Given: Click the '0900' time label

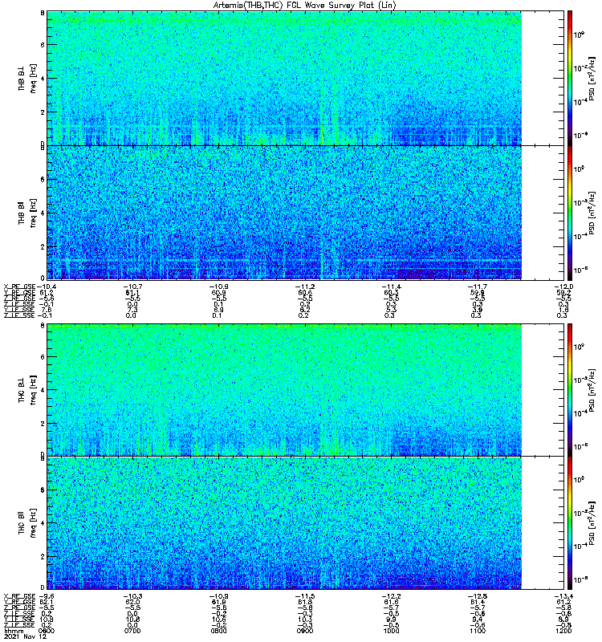Looking at the screenshot, I should 305,631.
